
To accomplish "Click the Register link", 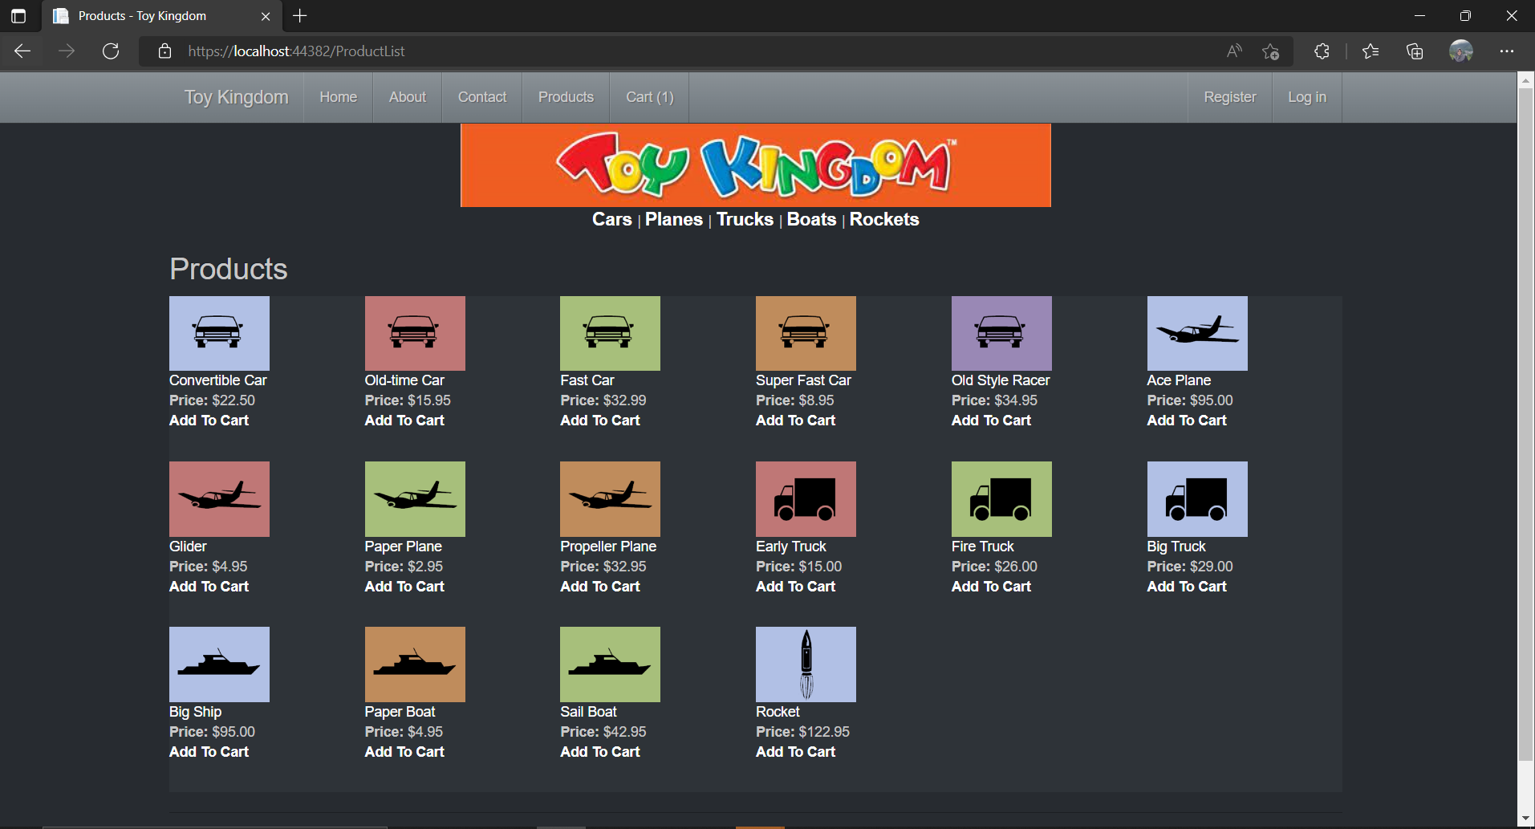I will pyautogui.click(x=1229, y=97).
